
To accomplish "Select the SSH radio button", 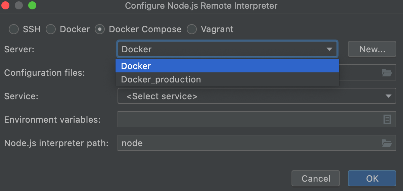I will coord(14,29).
